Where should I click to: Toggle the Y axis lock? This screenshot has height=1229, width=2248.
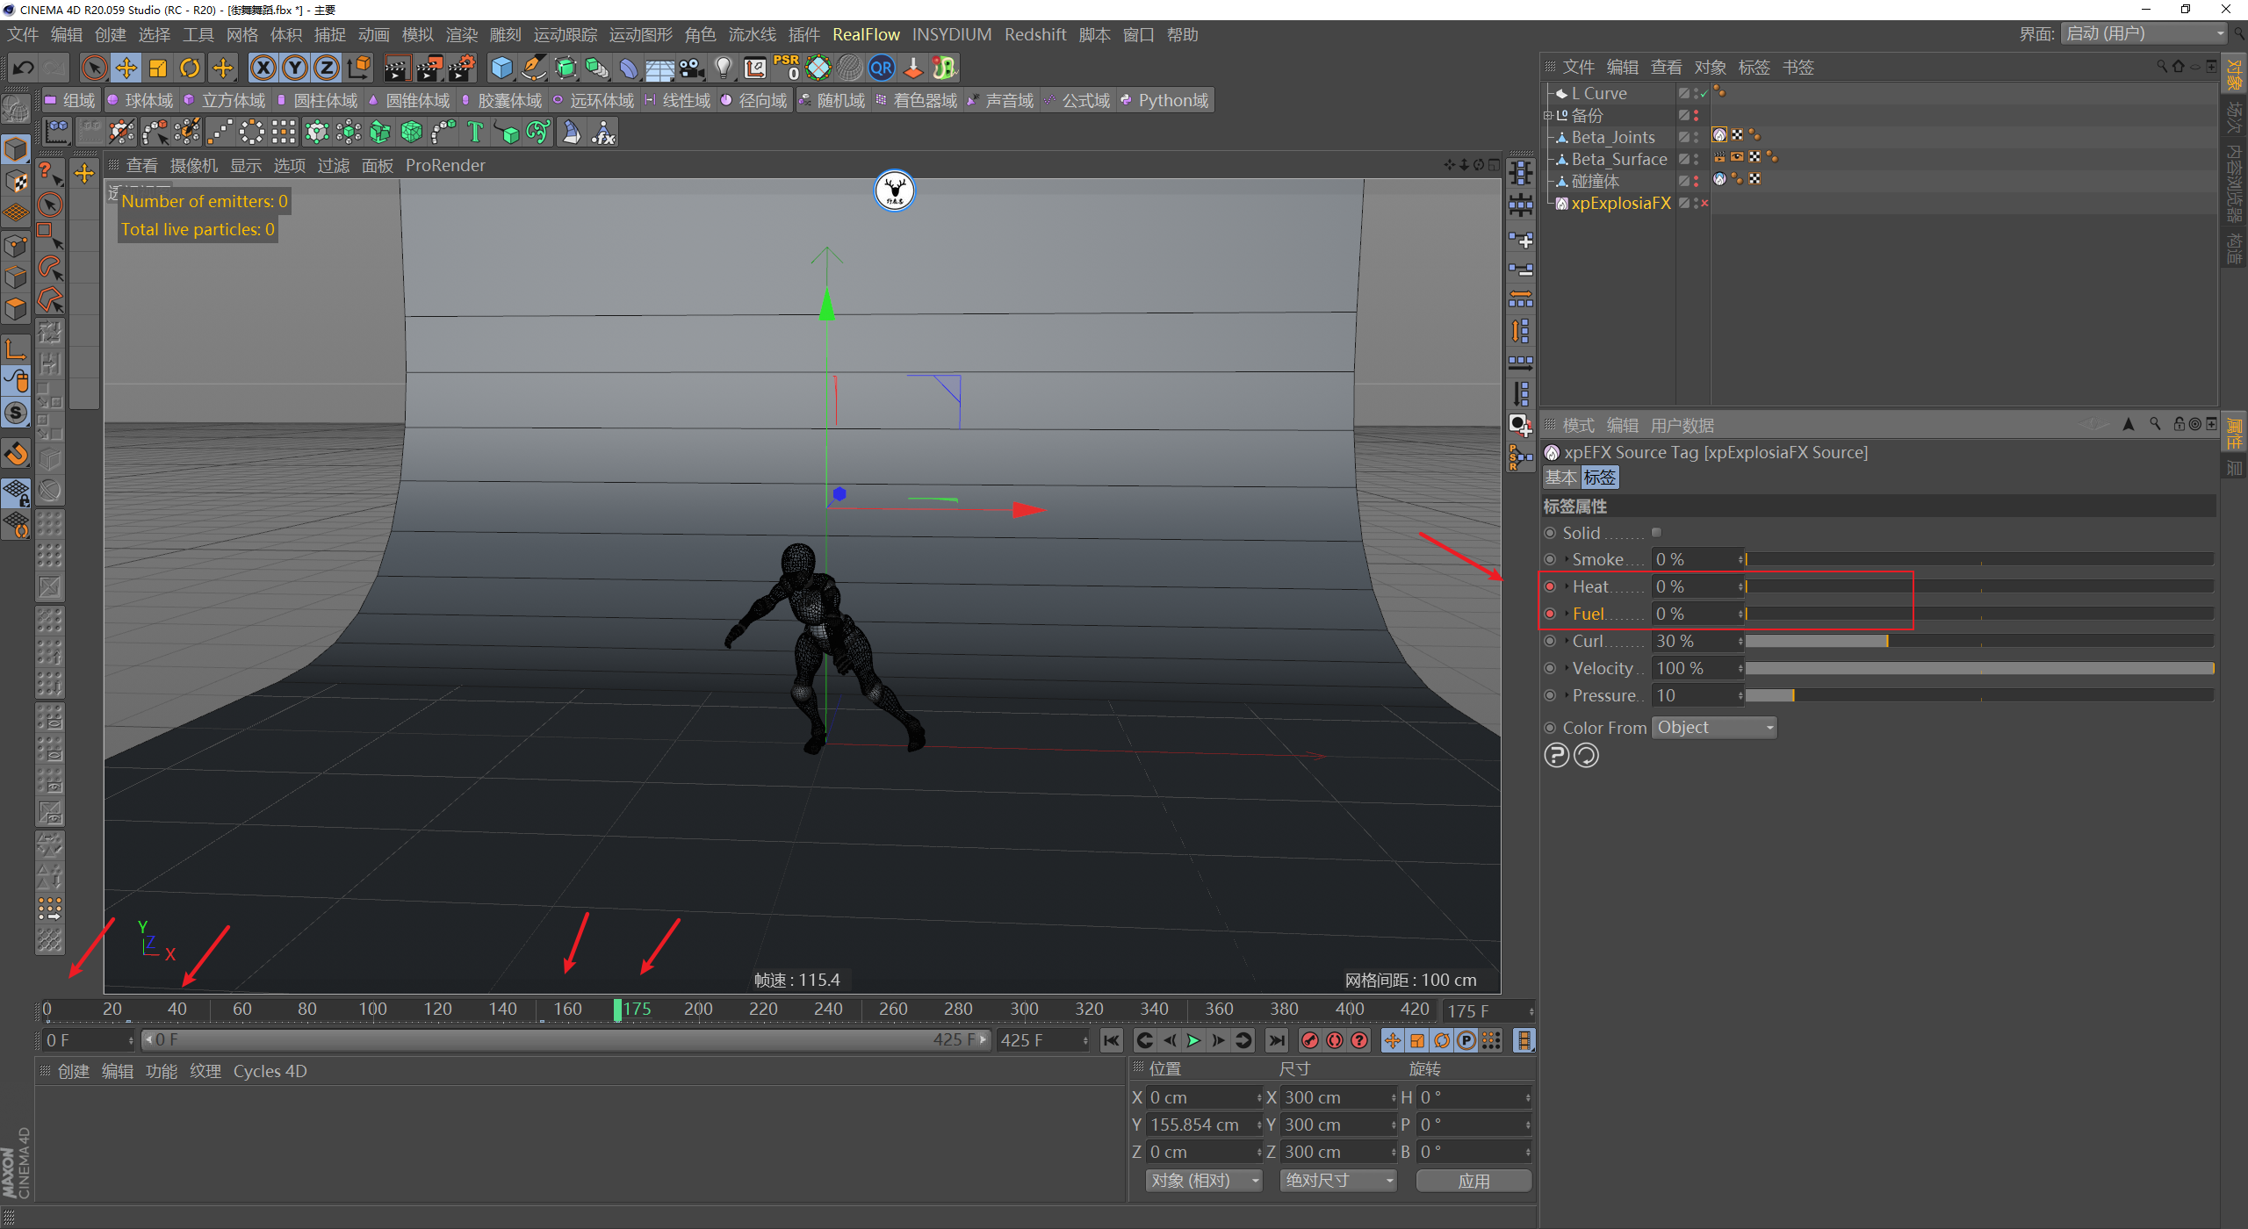(x=295, y=68)
